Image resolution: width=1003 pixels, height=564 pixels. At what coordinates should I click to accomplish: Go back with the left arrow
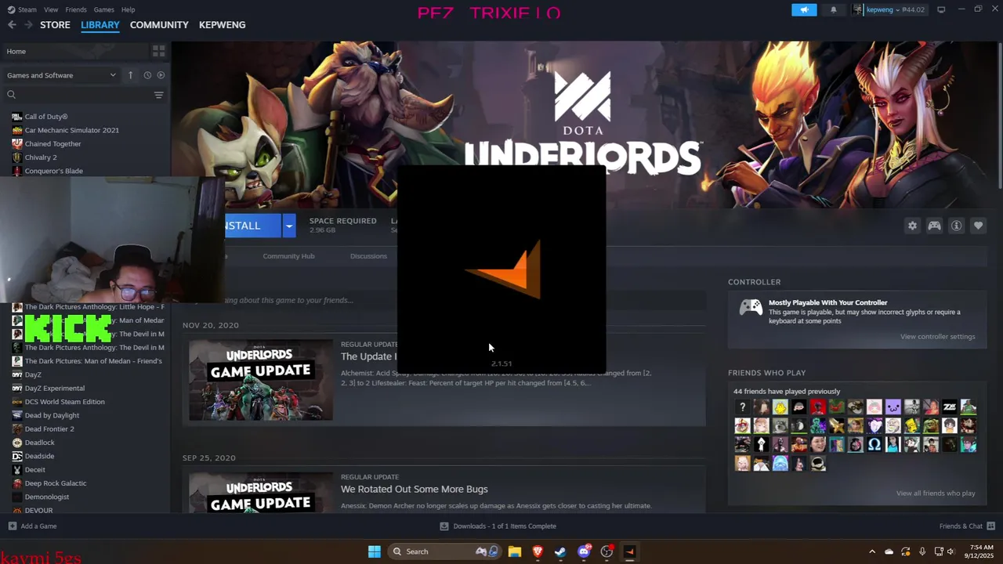[12, 25]
